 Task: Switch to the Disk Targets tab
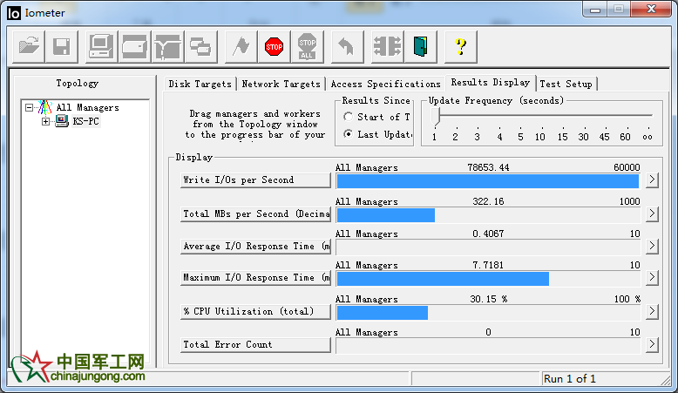(200, 84)
